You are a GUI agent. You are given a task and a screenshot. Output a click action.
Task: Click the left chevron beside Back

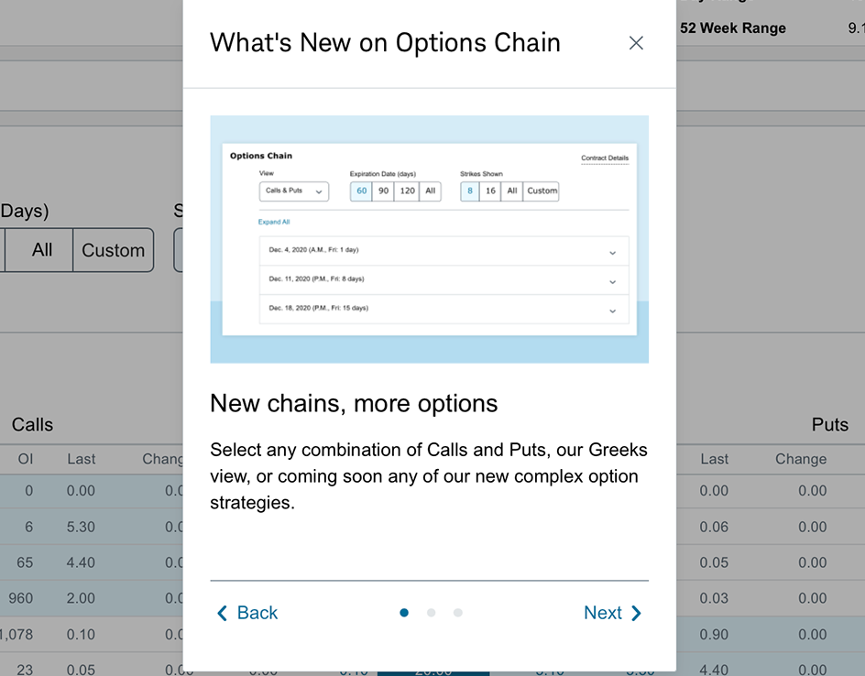coord(222,613)
